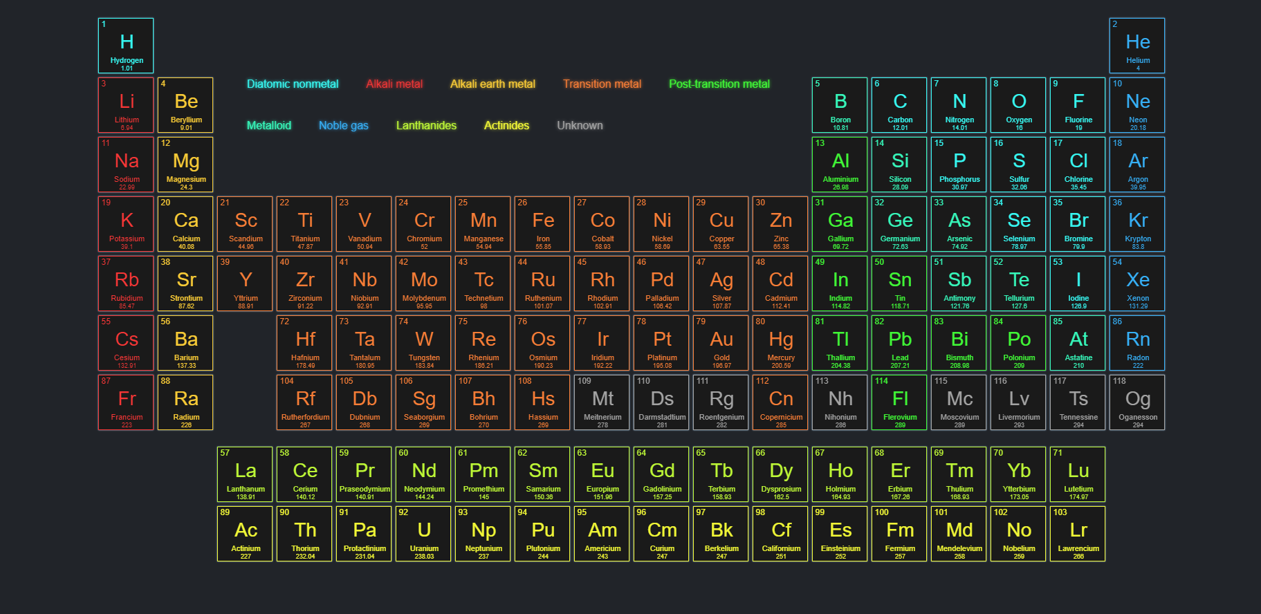
Task: Select the Mercury element tile
Action: click(780, 343)
